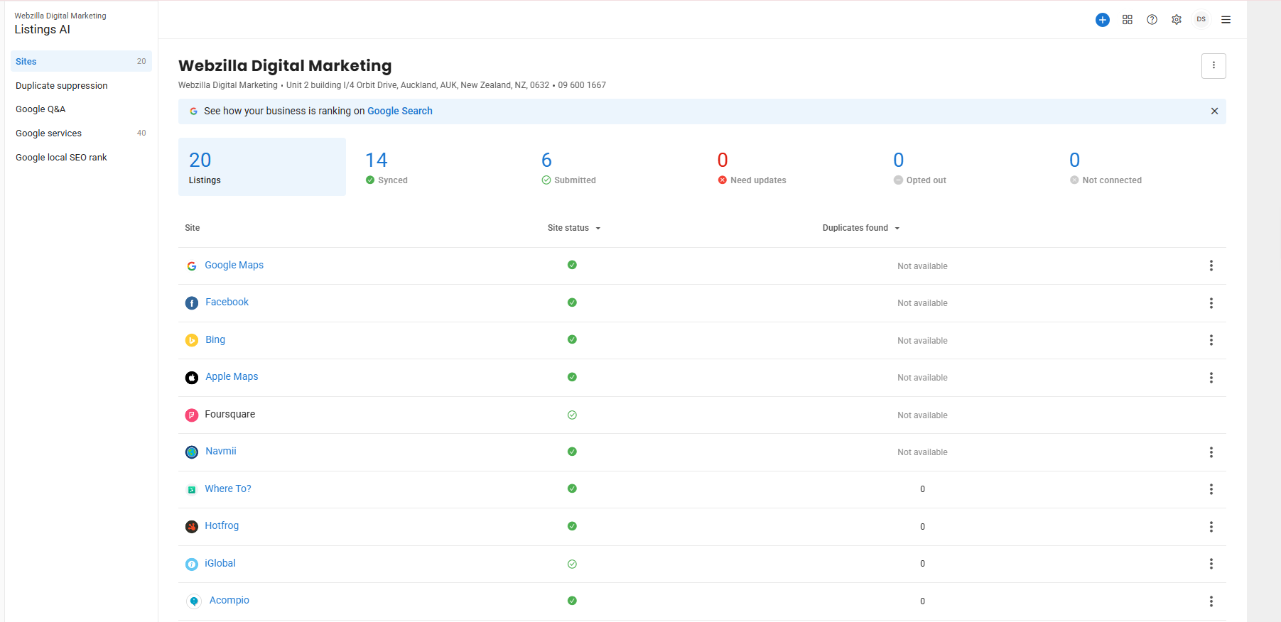The width and height of the screenshot is (1281, 622).
Task: Open Google Maps row three-dot menu
Action: click(x=1211, y=266)
